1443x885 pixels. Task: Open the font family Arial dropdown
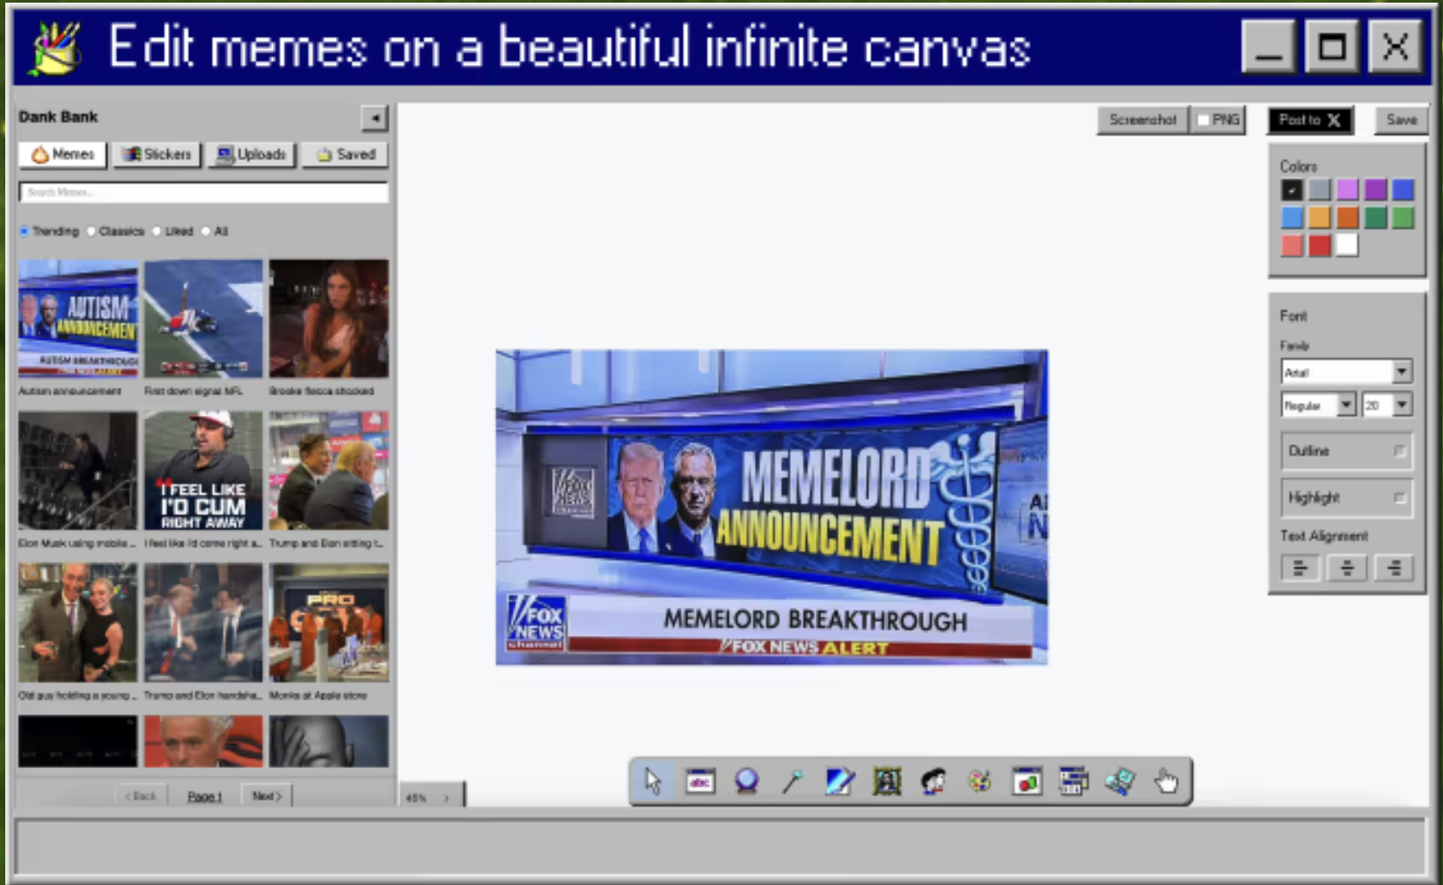pyautogui.click(x=1346, y=372)
